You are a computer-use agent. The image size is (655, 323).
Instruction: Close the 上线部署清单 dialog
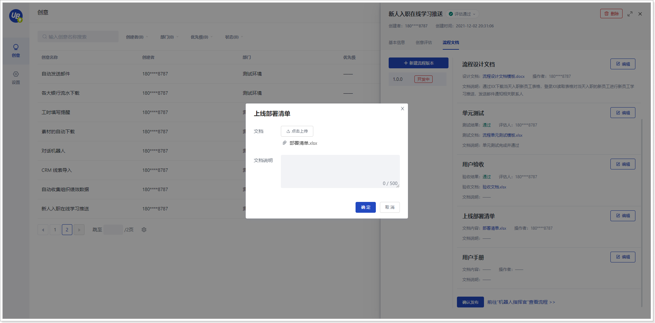pos(402,109)
